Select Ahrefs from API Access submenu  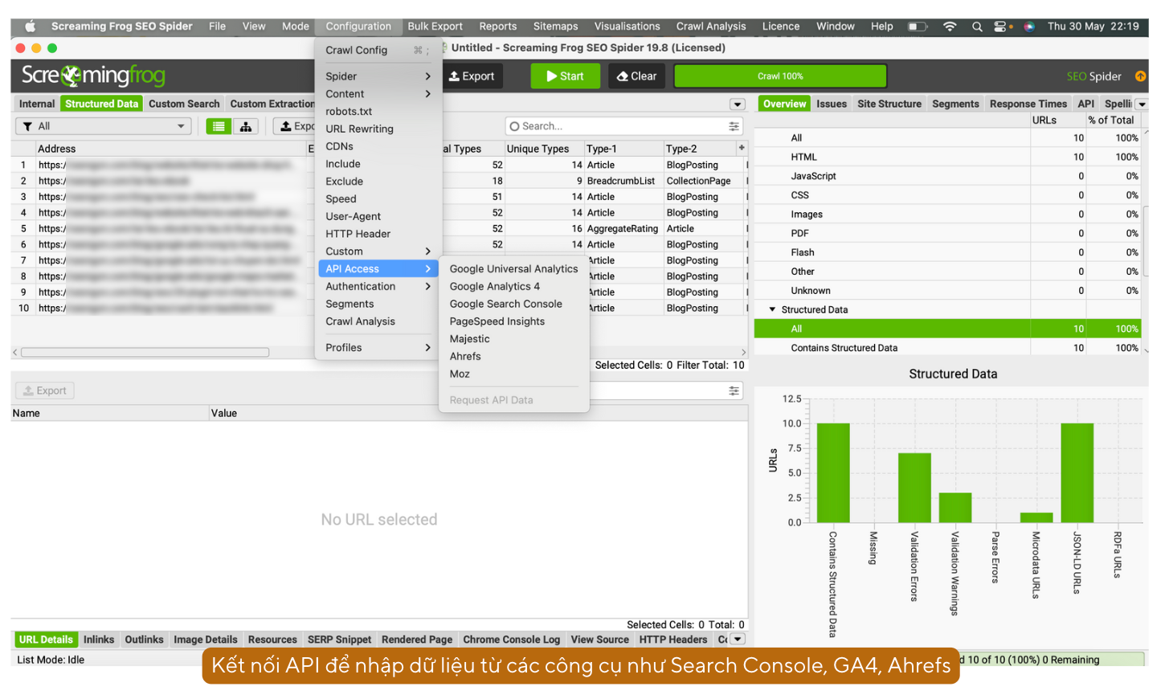[x=465, y=357]
